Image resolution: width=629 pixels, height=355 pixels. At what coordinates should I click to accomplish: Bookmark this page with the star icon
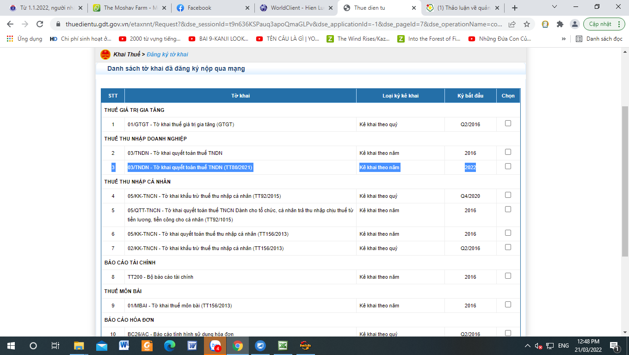pyautogui.click(x=527, y=24)
